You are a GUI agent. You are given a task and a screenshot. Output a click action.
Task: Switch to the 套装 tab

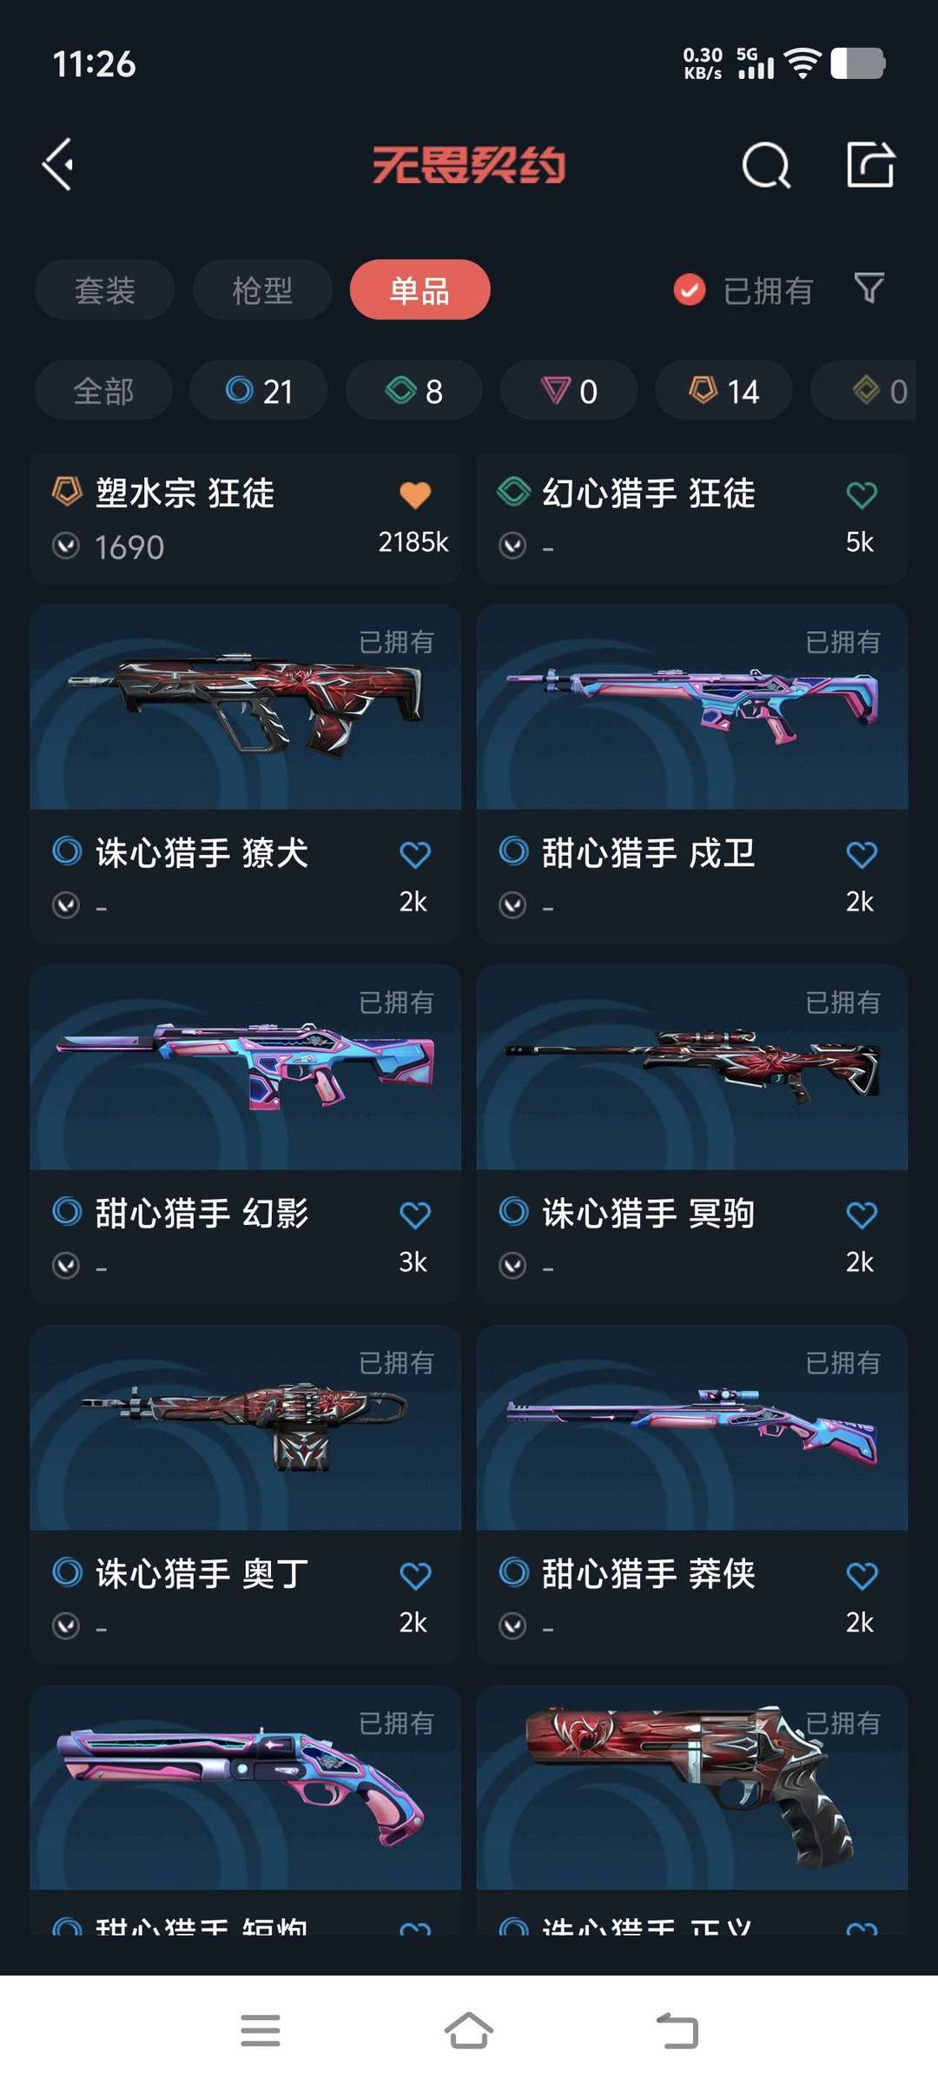tap(105, 289)
